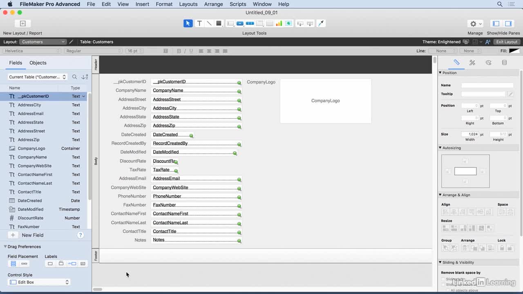Open the Manage gear menu
This screenshot has height=294, width=523.
pos(475,24)
